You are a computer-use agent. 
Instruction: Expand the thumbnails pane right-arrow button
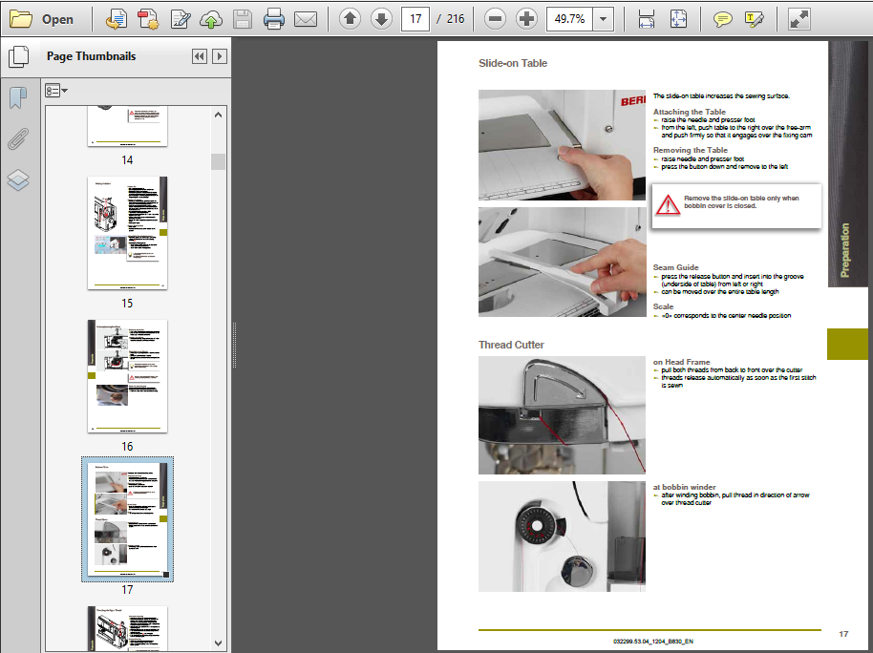[x=220, y=56]
